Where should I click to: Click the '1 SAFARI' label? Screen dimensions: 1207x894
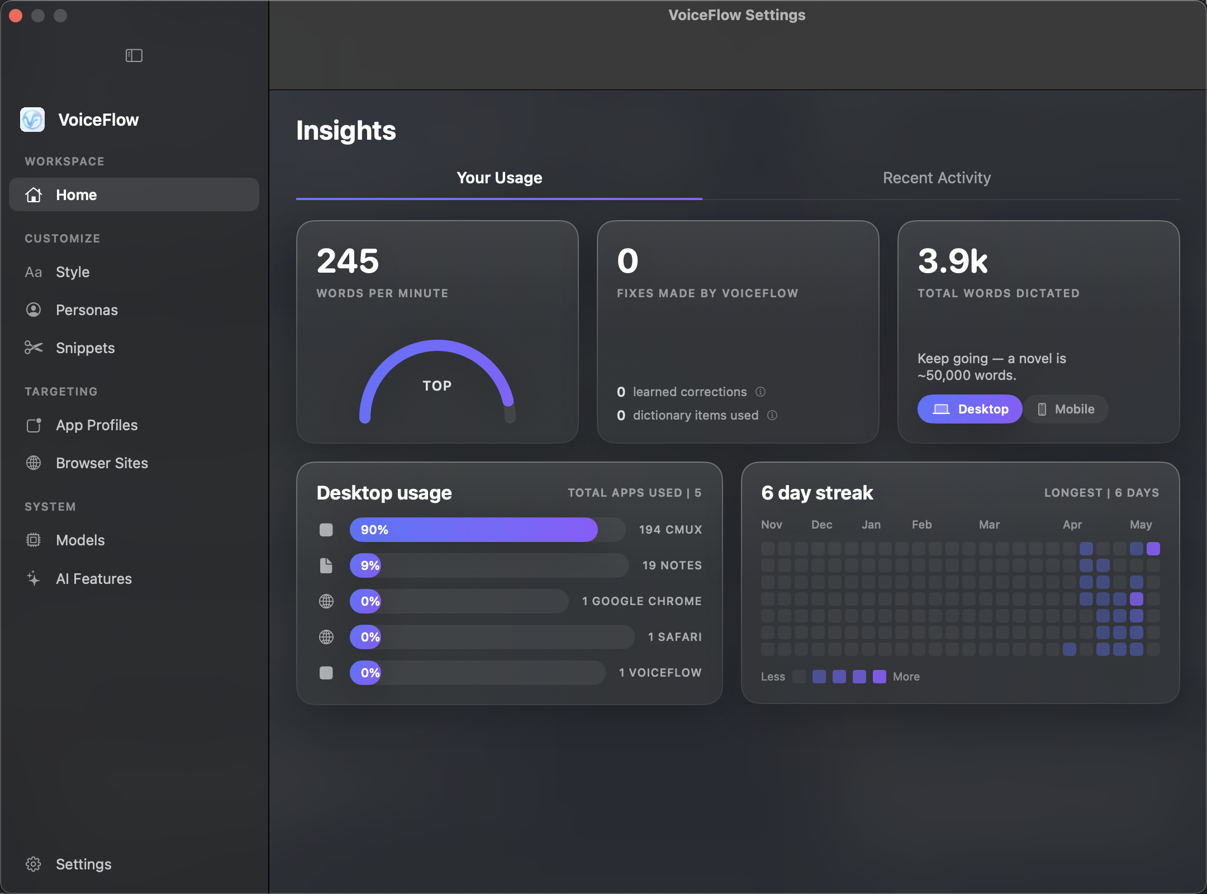[675, 637]
